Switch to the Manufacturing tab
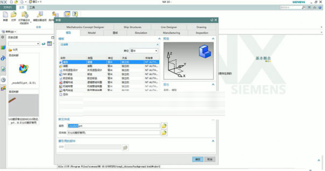 click(171, 33)
